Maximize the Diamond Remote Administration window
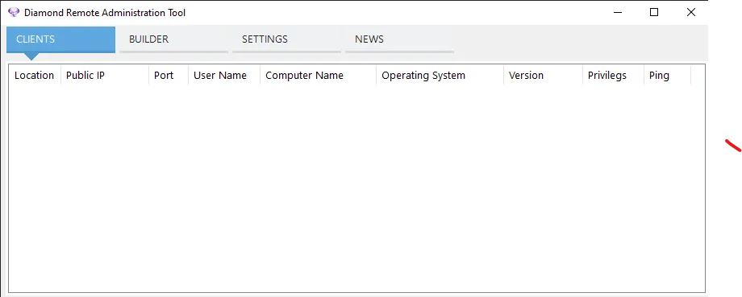Screen dimensions: 742x297 click(654, 13)
